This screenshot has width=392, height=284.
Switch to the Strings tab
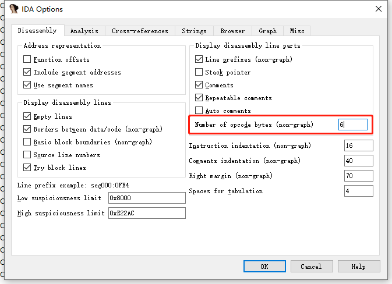point(194,31)
